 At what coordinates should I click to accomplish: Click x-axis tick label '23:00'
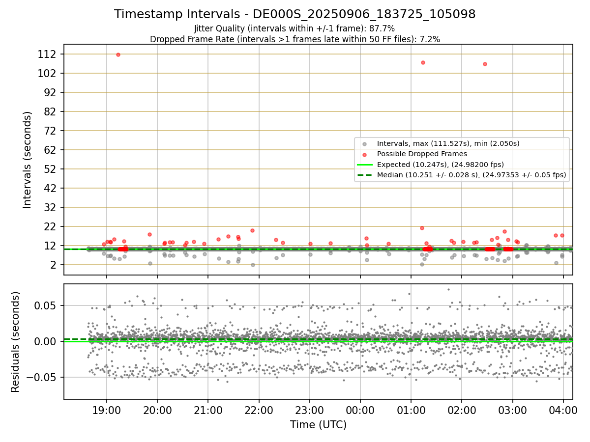(310, 410)
